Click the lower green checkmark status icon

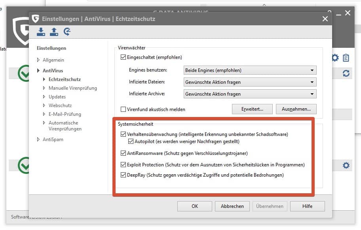click(24, 165)
